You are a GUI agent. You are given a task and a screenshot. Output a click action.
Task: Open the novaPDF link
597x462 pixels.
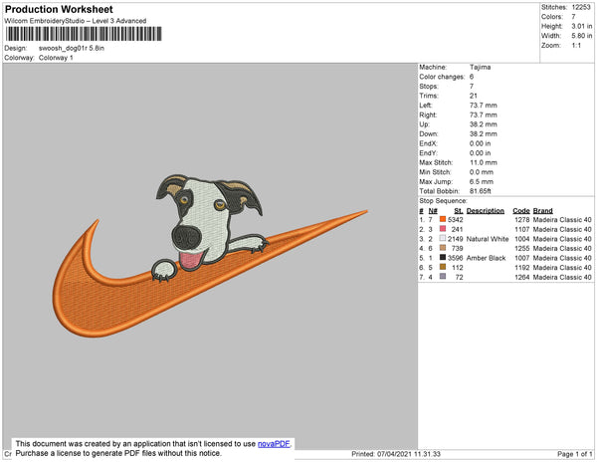tap(274, 444)
